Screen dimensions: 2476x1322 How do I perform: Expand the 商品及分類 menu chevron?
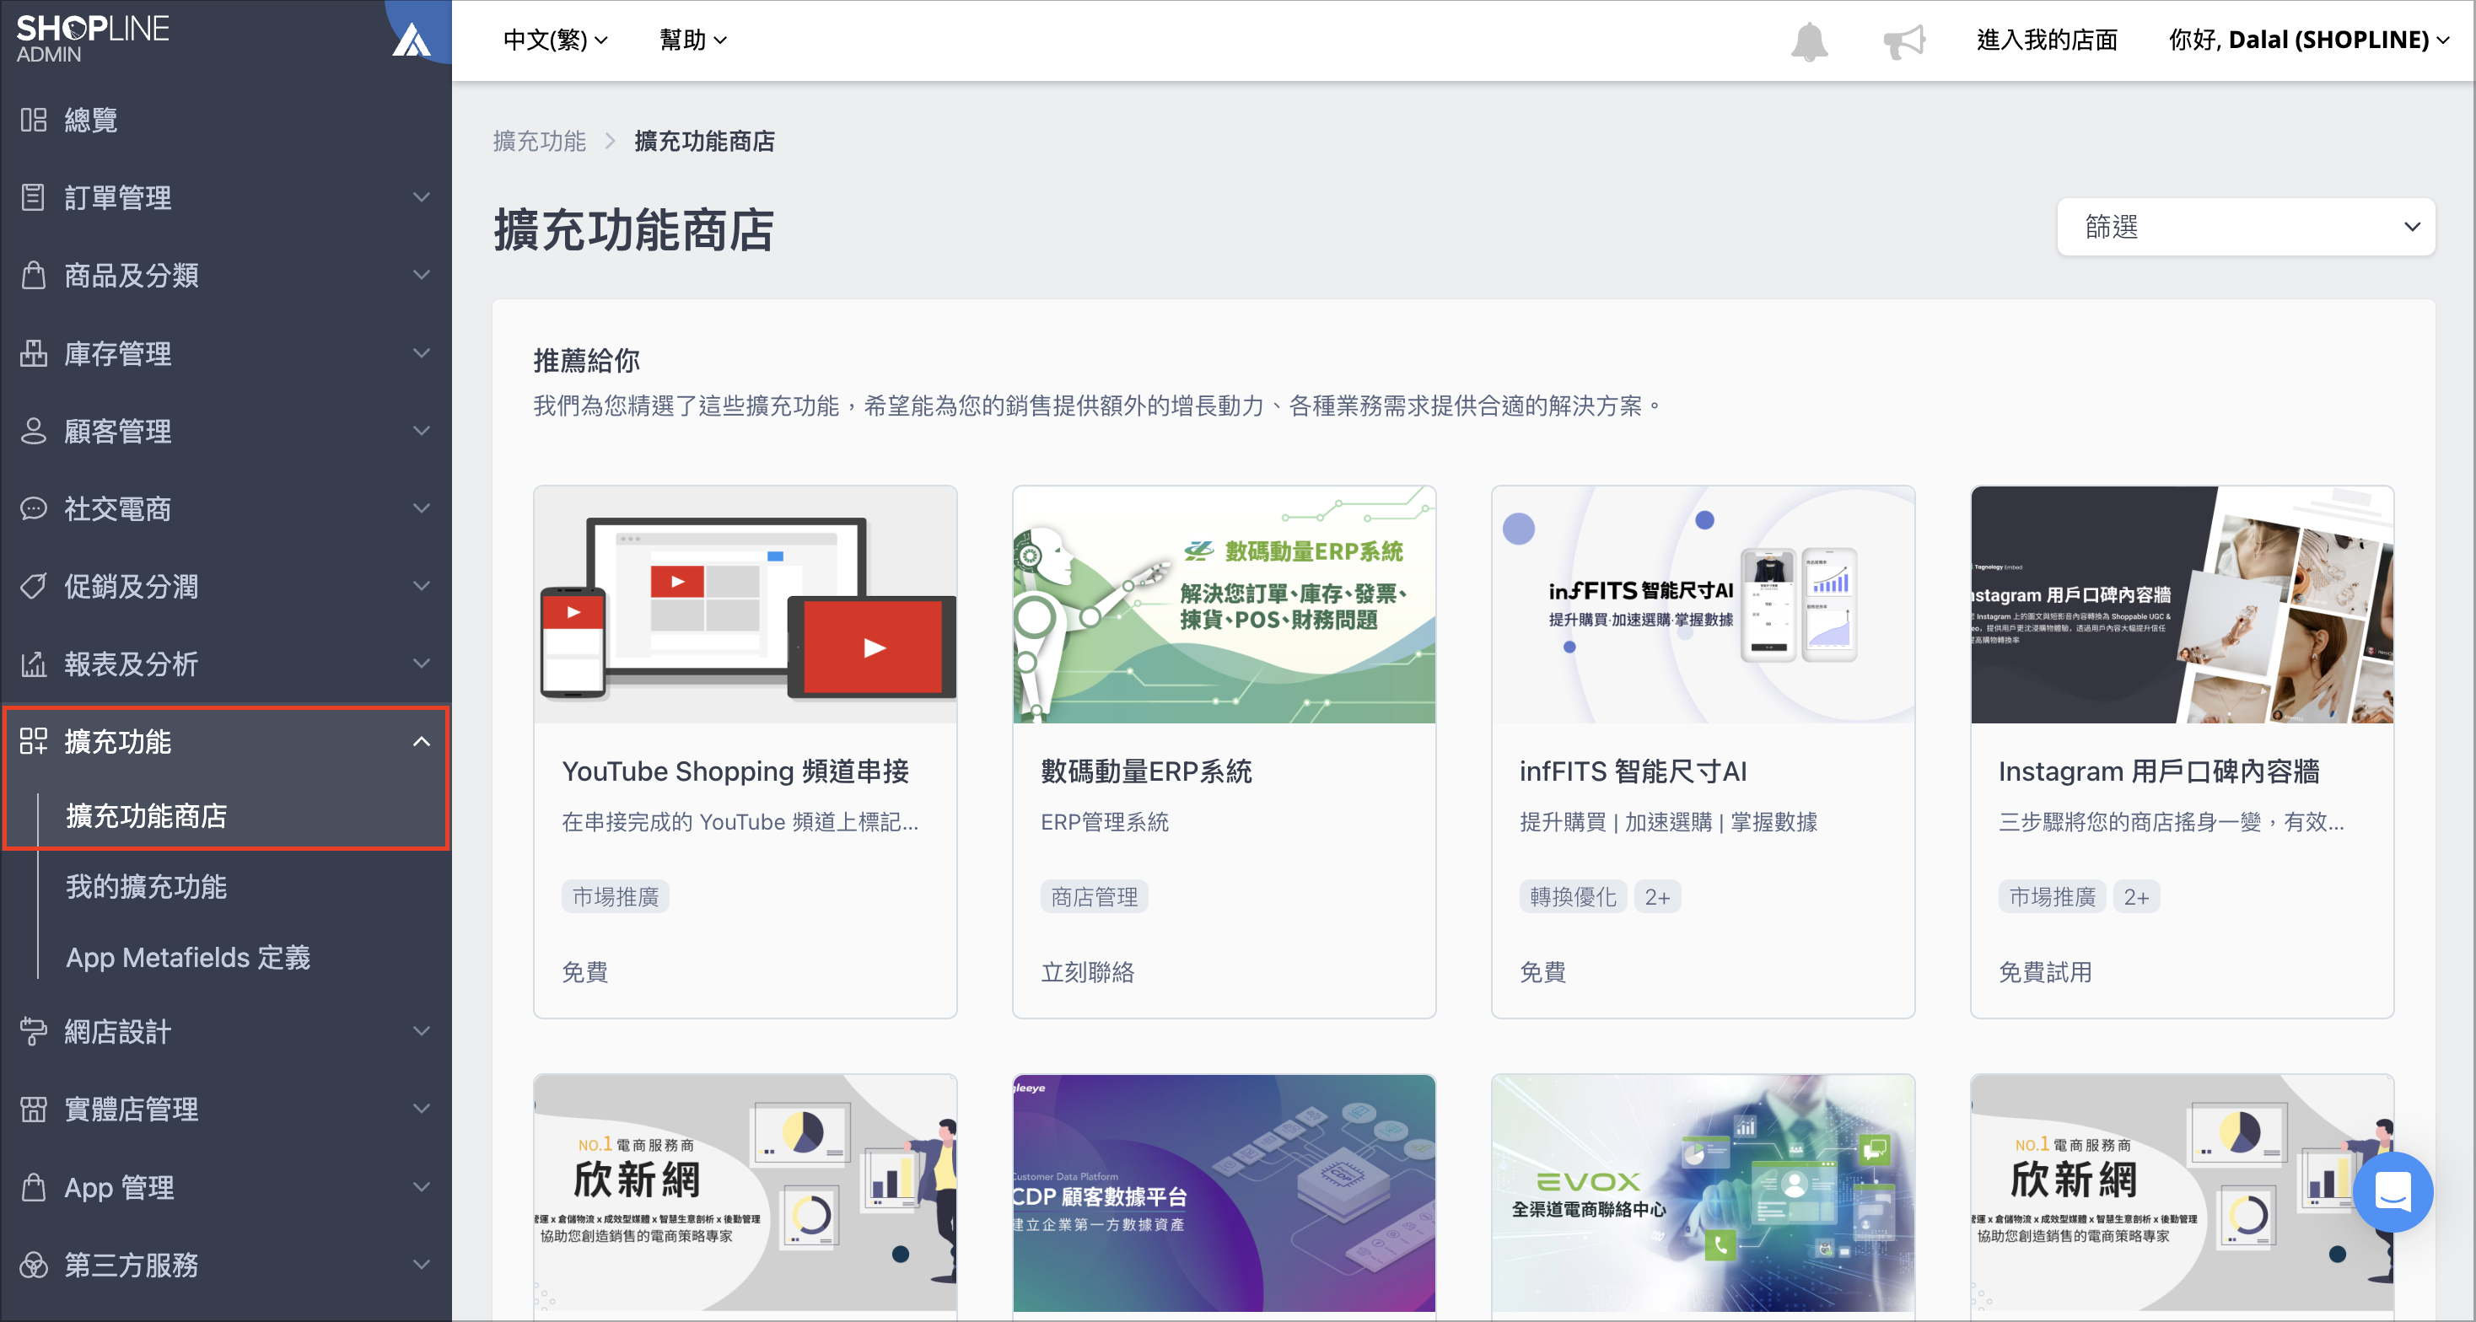click(x=421, y=275)
